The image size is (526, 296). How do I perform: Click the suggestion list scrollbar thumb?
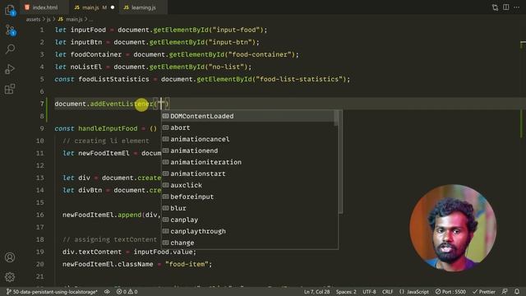[336, 118]
